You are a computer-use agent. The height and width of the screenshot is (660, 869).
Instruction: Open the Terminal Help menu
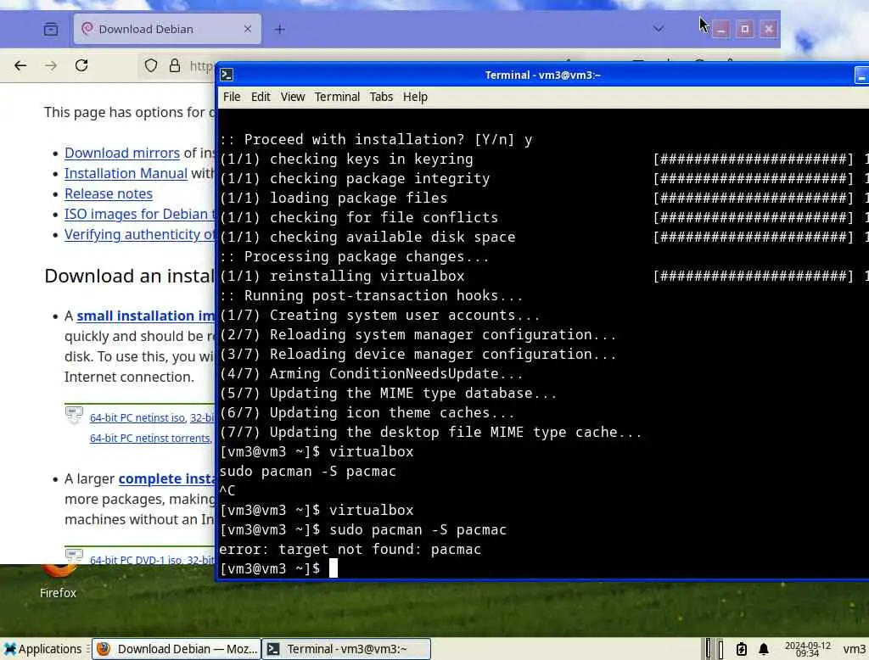[415, 97]
